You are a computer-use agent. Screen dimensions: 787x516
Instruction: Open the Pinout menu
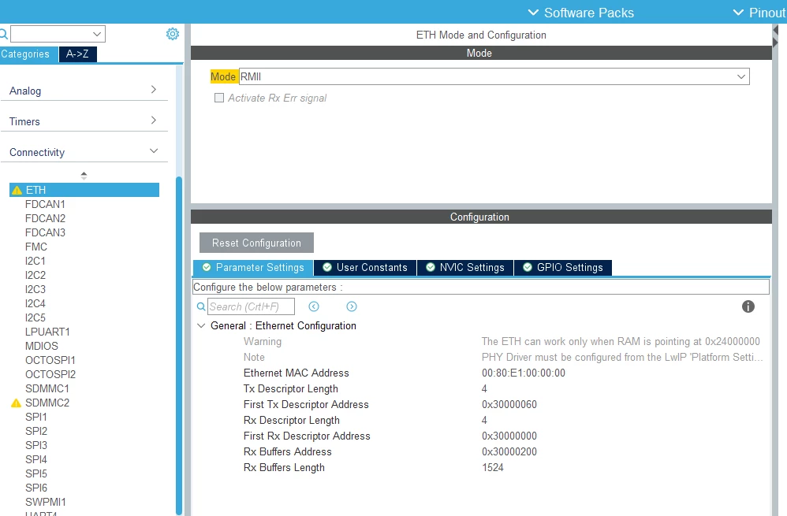point(759,13)
